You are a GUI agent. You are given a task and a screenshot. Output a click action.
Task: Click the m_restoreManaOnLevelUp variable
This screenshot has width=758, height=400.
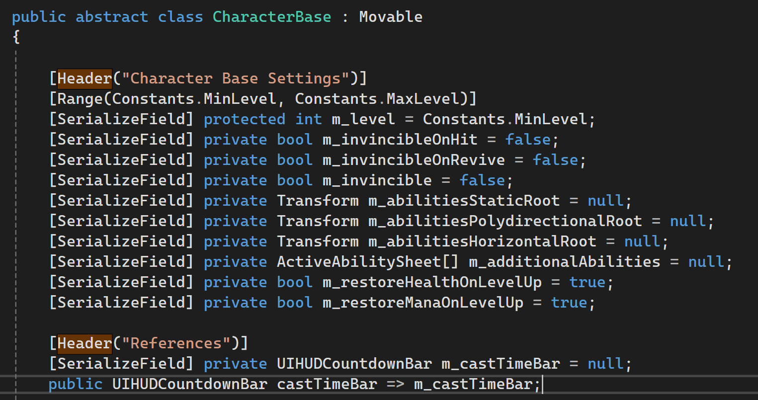(422, 303)
